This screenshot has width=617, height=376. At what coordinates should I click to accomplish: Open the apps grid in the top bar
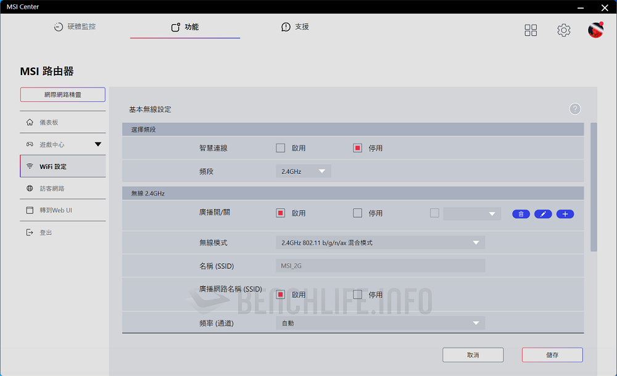click(x=531, y=30)
